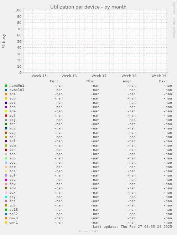Select the sdv legend label
177x235 pixels.
12,184
